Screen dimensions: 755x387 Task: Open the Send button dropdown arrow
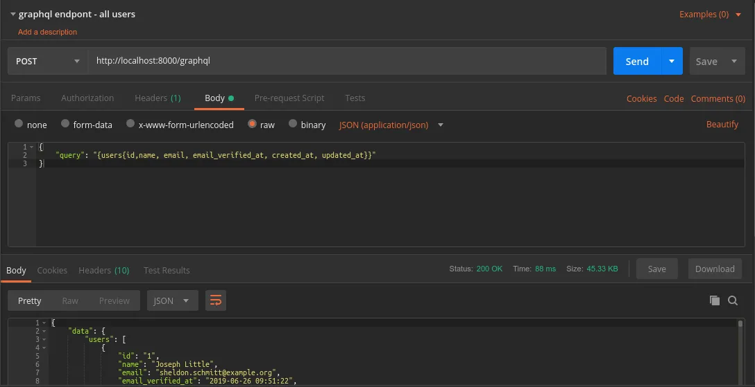tap(672, 62)
